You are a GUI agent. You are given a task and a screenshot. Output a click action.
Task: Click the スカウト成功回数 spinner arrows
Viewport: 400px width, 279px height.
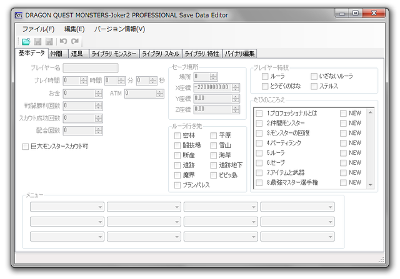(x=99, y=118)
